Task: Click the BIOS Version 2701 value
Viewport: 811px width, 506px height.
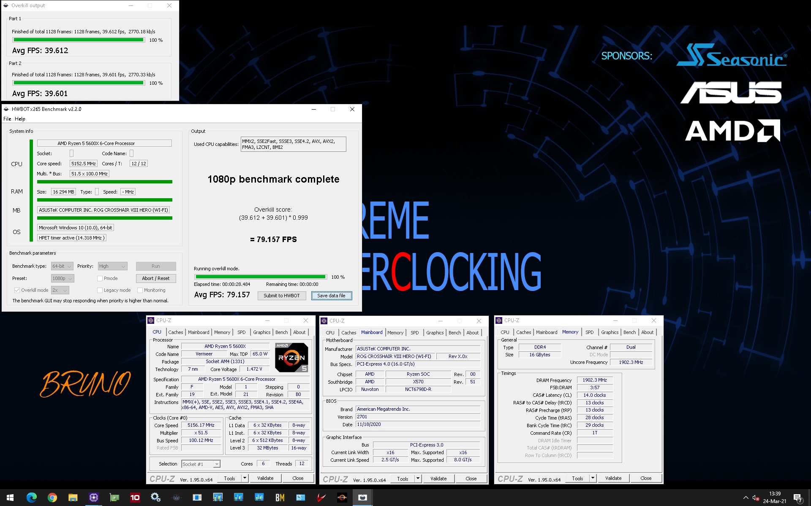Action: (418, 417)
